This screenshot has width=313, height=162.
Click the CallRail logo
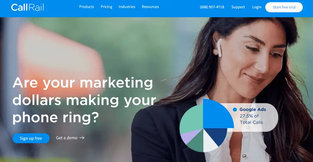coord(27,7)
